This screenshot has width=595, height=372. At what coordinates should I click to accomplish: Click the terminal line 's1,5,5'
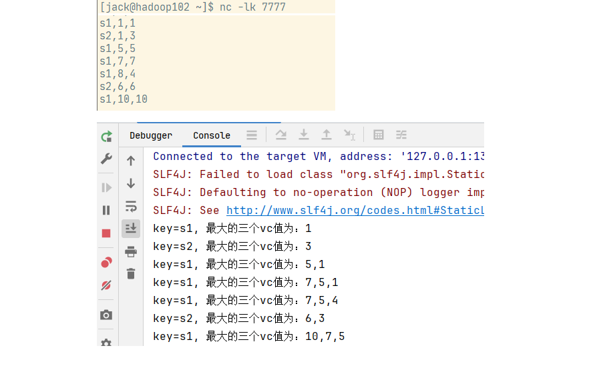118,49
